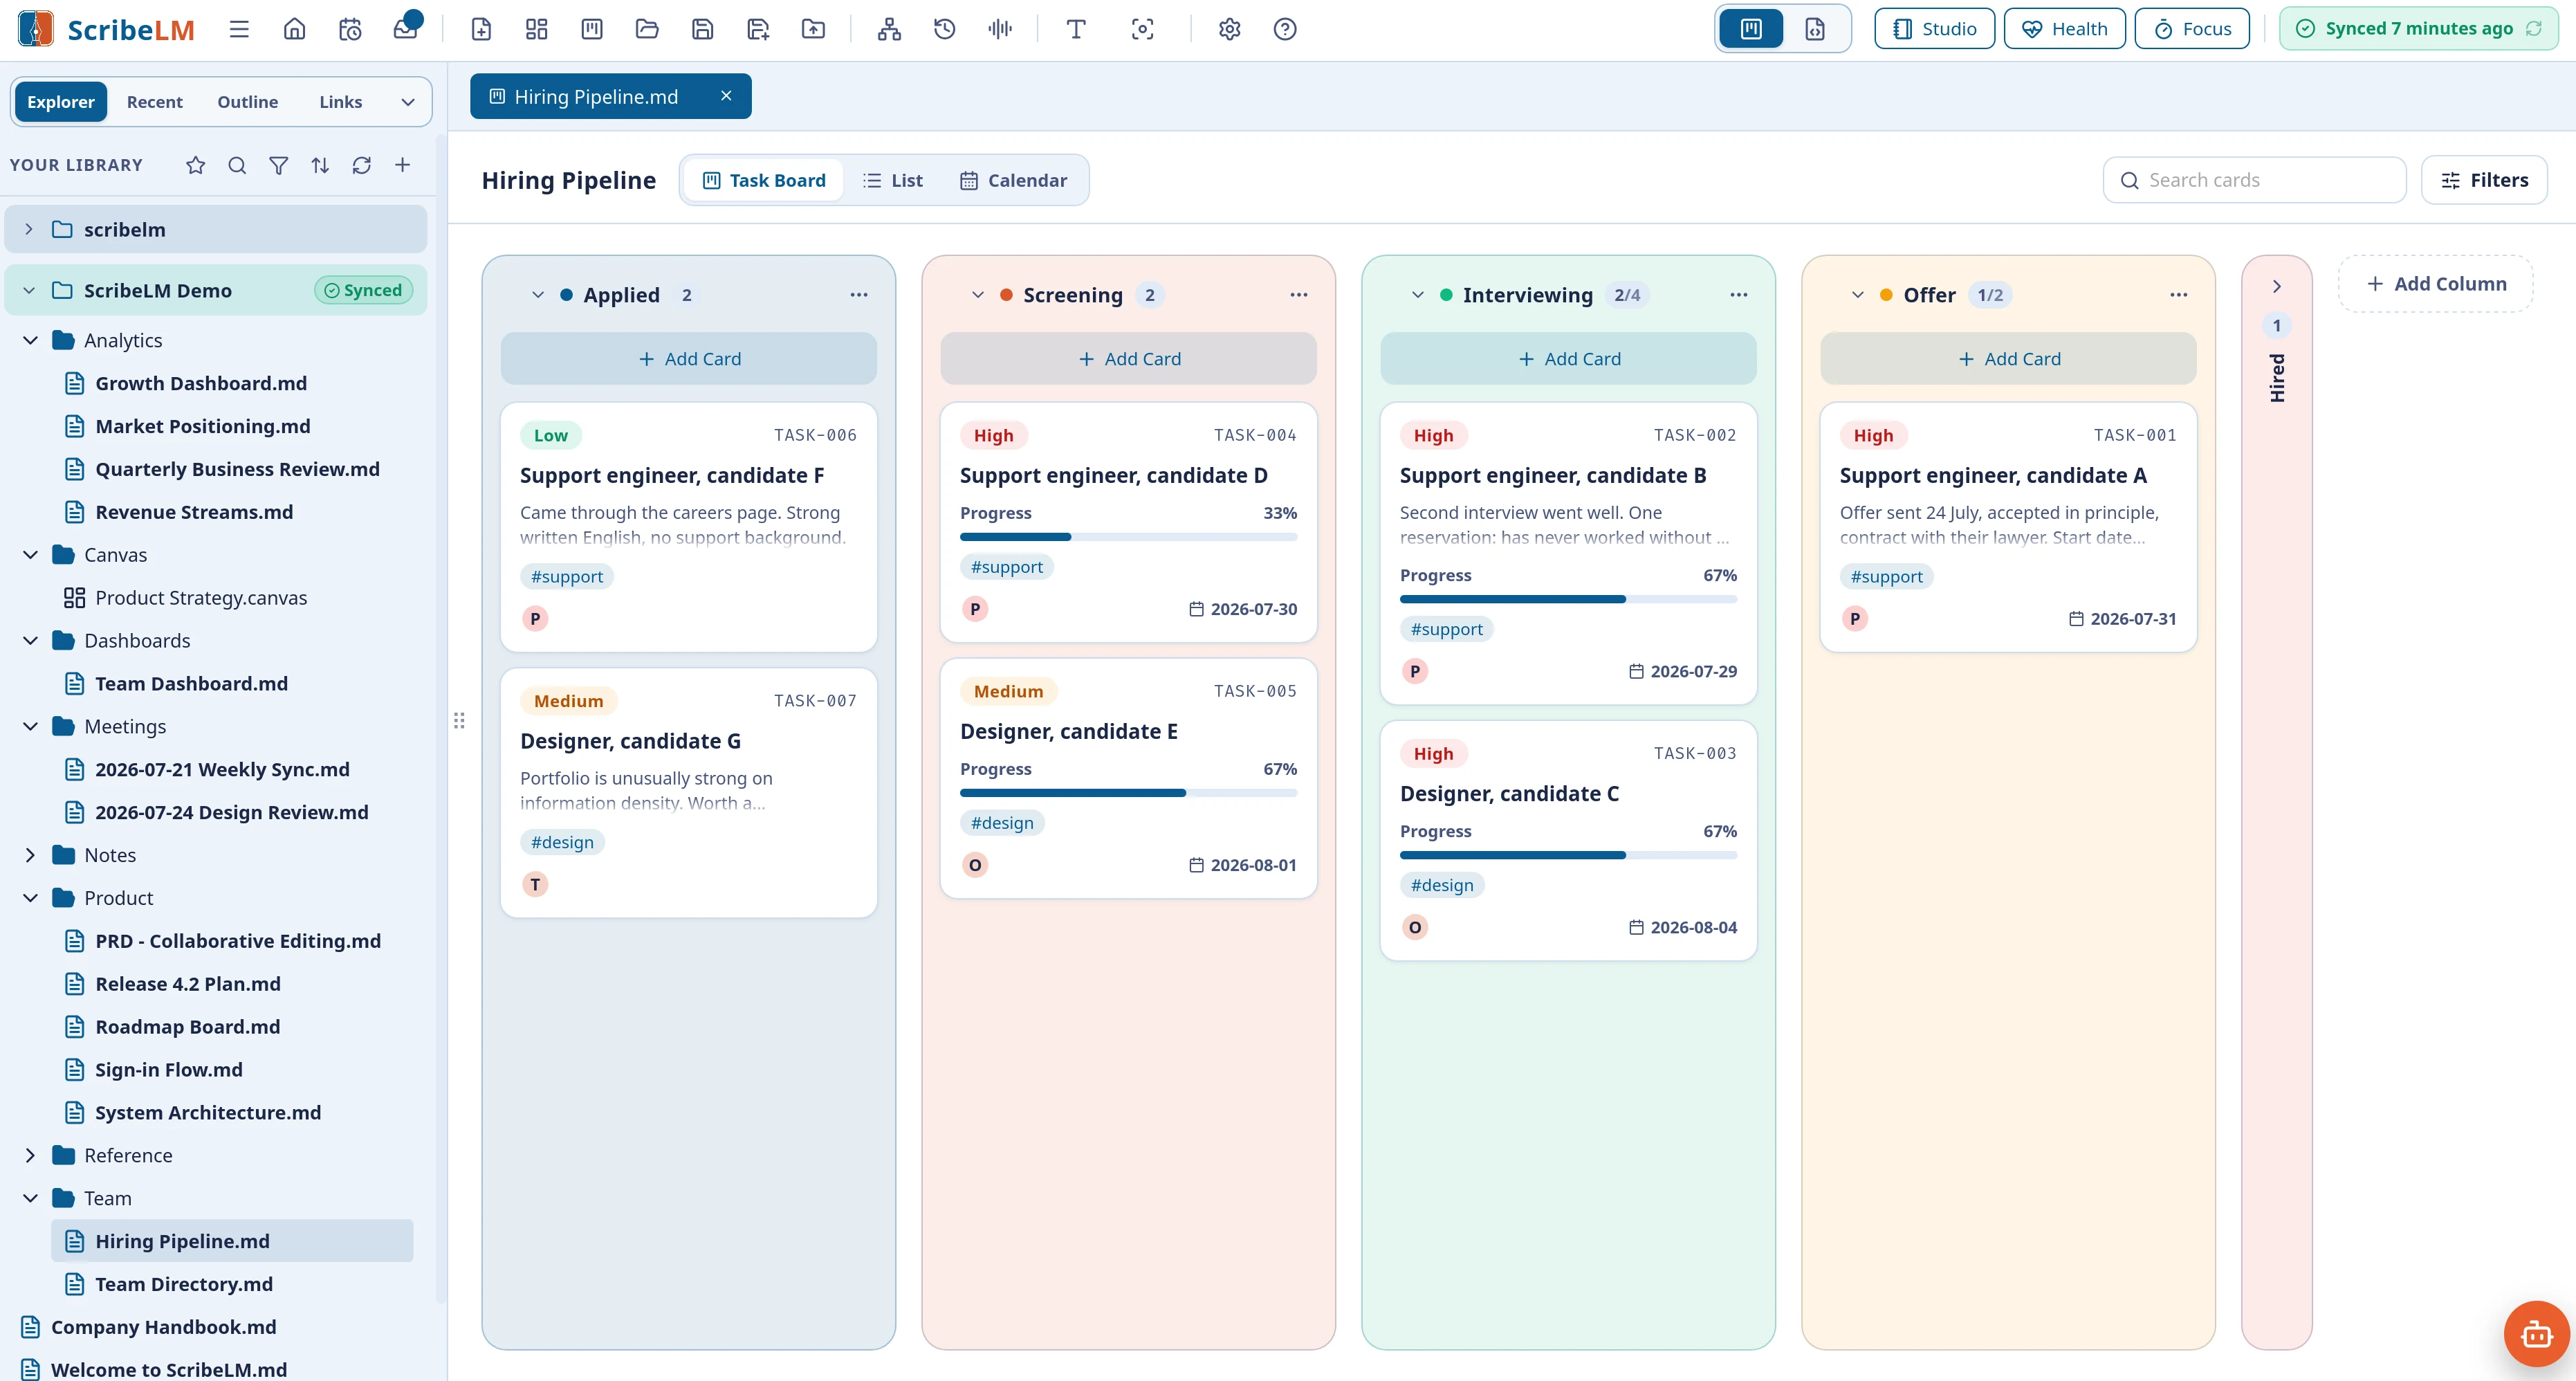Screen dimensions: 2576x1381
Task: Open the inbox icon with notification dot
Action: [x=406, y=29]
